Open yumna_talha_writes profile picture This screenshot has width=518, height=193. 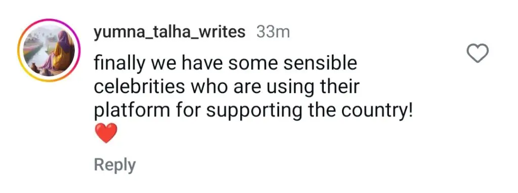49,50
